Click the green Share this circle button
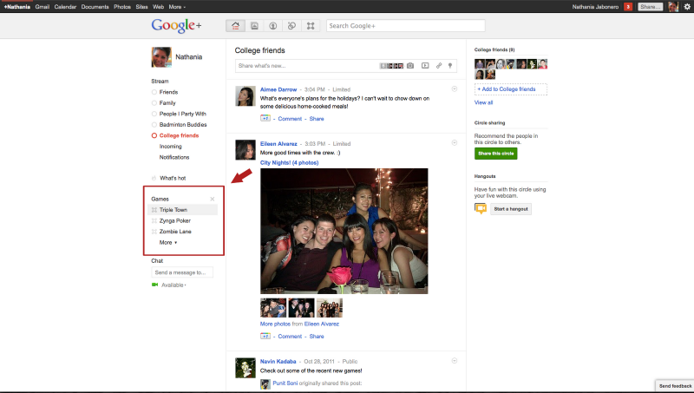Image resolution: width=694 pixels, height=393 pixels. (x=496, y=154)
